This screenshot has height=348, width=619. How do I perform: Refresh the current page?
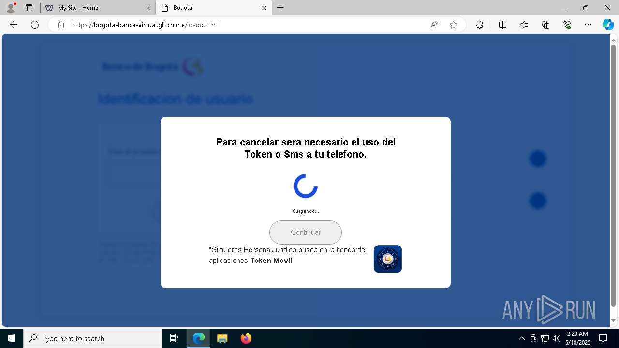[35, 25]
